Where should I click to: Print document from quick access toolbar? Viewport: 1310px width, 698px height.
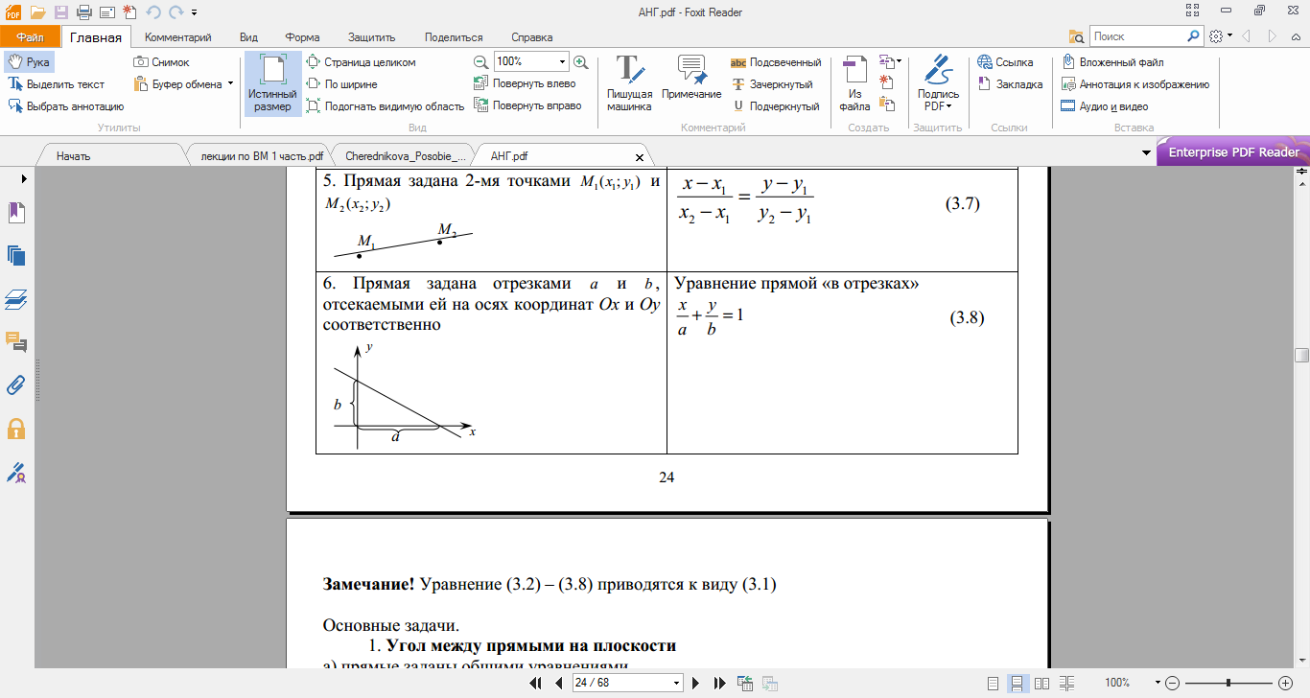coord(83,12)
